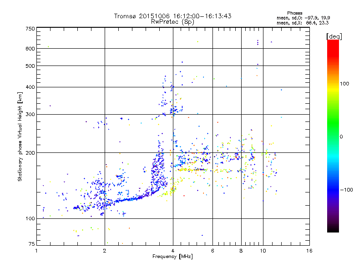364x273 pixels.
Task: Click the 'RwPretec (8p)' subtitle
Action: [172, 22]
